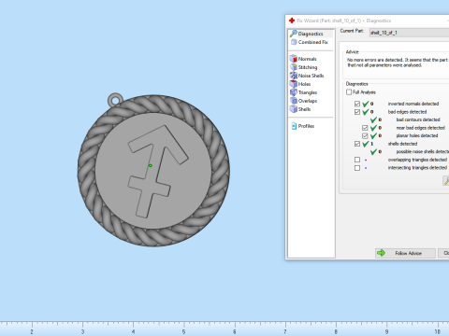This screenshot has height=336, width=449.
Task: Select the Triangles fix section
Action: [303, 92]
